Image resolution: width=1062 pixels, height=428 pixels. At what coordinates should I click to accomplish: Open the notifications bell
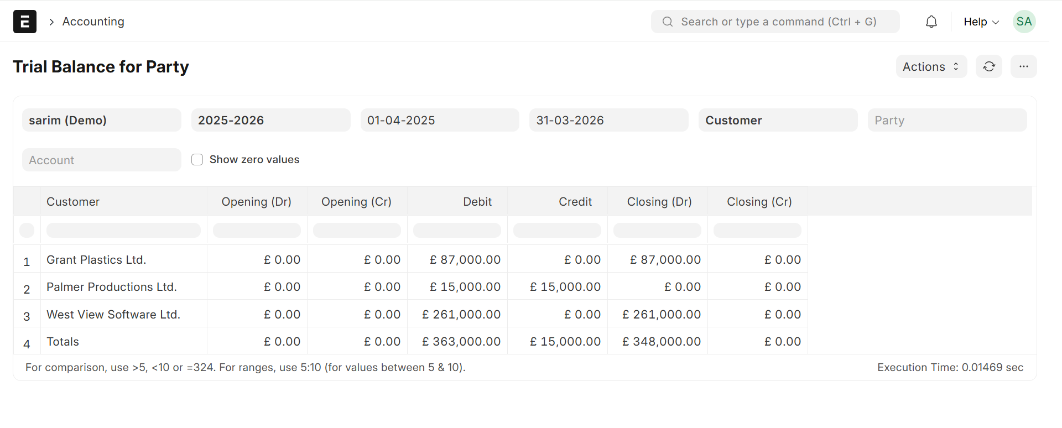click(931, 22)
